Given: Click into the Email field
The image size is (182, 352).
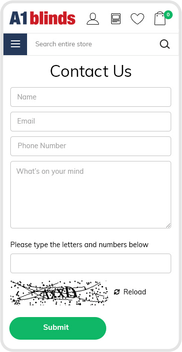Looking at the screenshot, I should click(91, 122).
